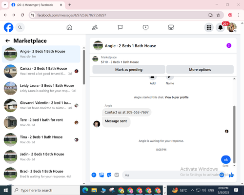Open Jadin 2 Beds 1 Bath conversation

pyautogui.click(x=41, y=157)
